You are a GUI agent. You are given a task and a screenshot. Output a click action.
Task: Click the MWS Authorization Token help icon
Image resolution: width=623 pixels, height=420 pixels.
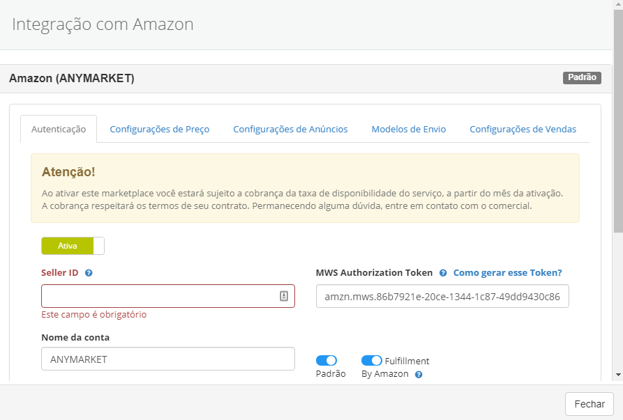[x=443, y=273]
